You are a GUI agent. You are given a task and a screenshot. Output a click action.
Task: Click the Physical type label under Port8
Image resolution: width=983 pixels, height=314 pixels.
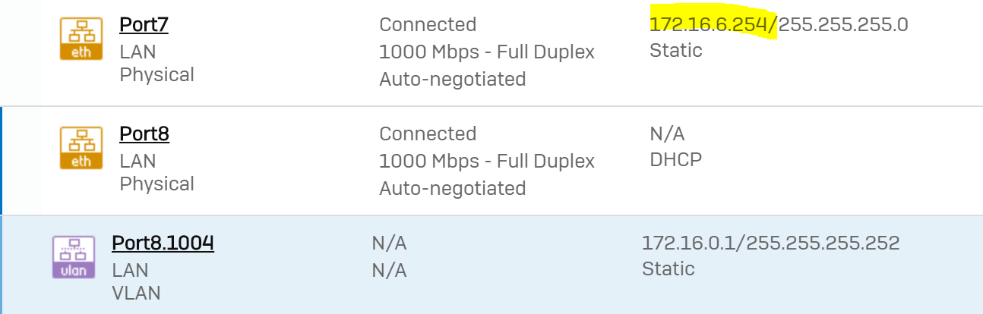pos(156,184)
